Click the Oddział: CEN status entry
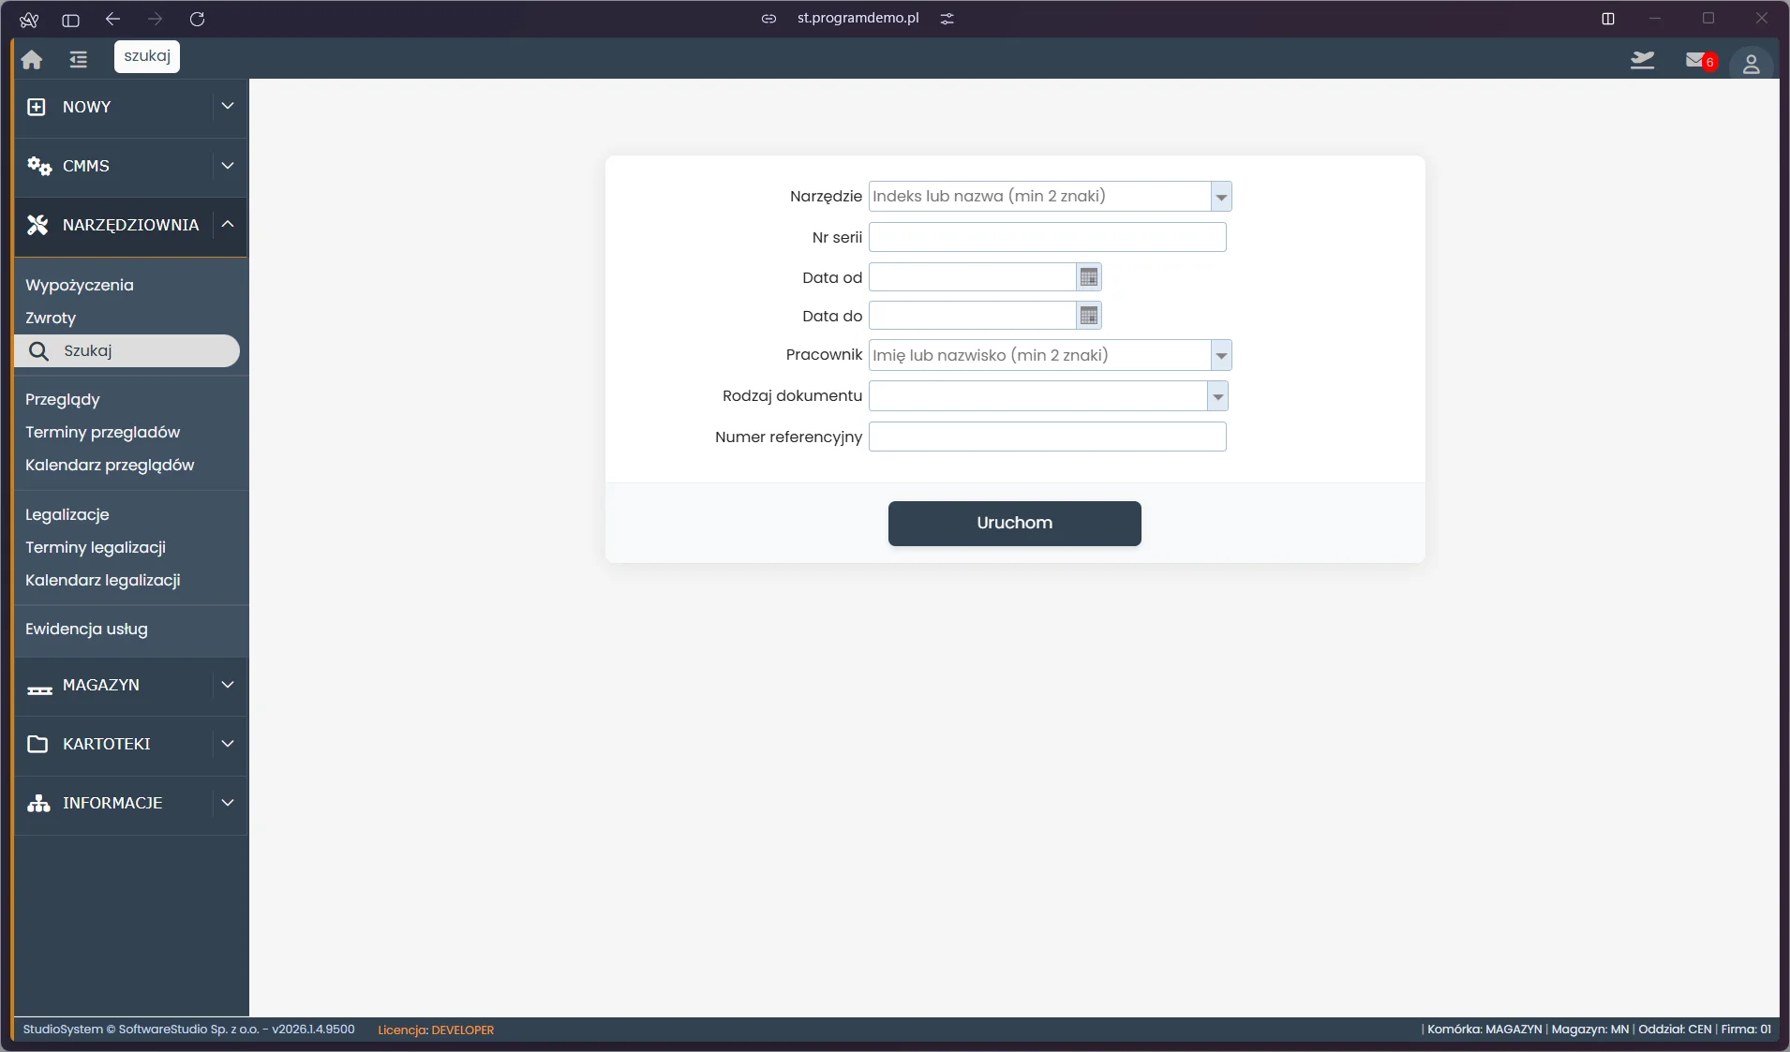This screenshot has width=1790, height=1052. tap(1675, 1029)
